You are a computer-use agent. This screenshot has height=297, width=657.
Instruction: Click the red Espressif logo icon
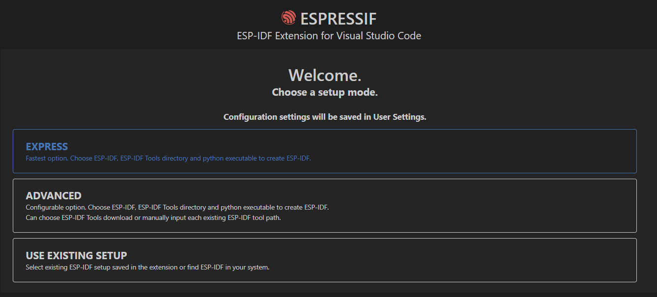click(x=288, y=18)
